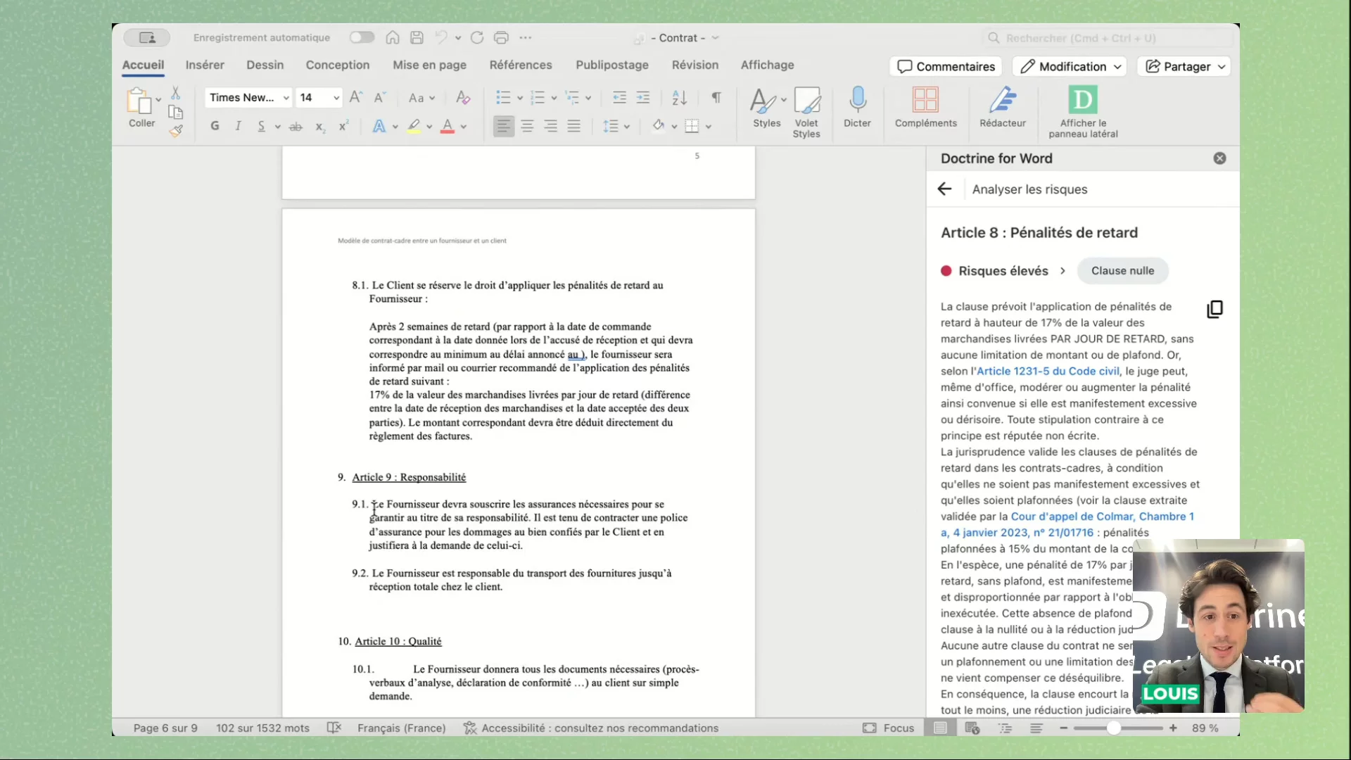Switch to the Révision tab
Viewport: 1351px width, 760px height.
tap(694, 65)
